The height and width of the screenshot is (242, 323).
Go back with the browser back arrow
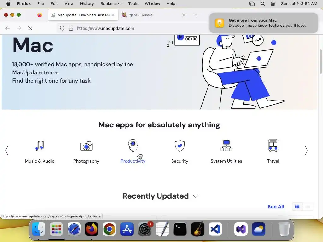[8, 28]
